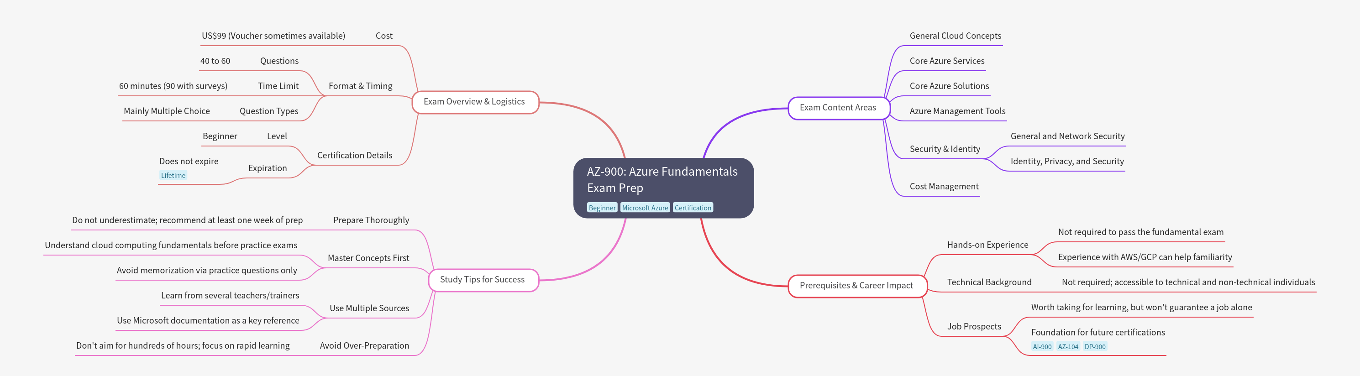
Task: Click Use Microsoft documentation as a key reference
Action: 208,321
